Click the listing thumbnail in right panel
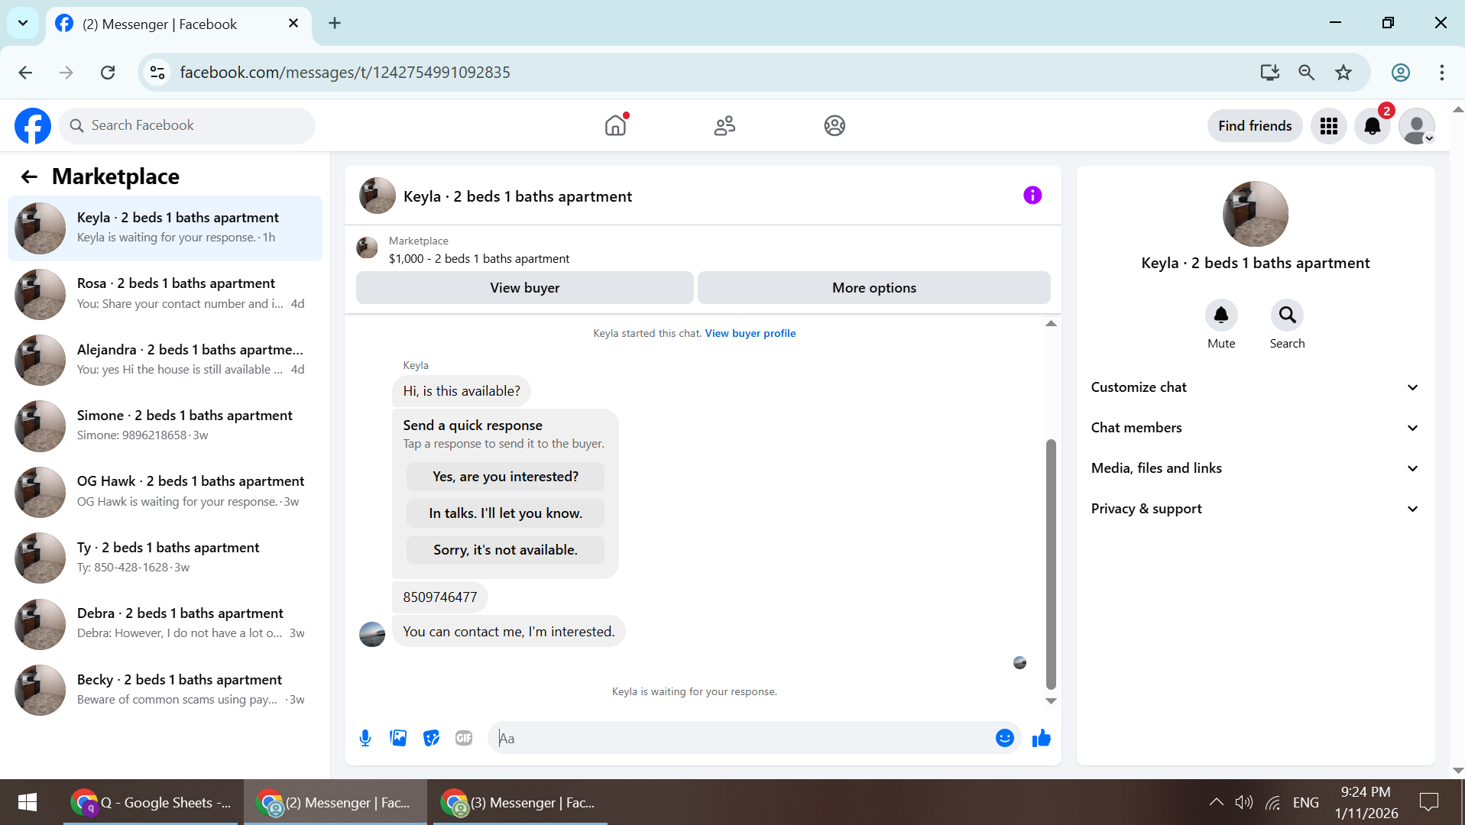The width and height of the screenshot is (1465, 825). tap(1256, 214)
